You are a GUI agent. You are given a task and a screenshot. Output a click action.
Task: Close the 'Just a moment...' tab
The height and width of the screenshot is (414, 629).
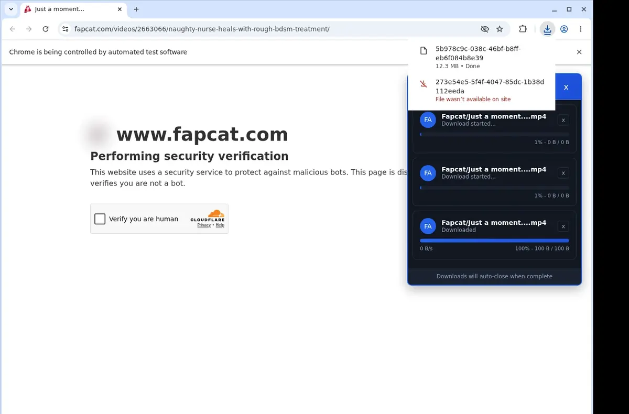(120, 9)
